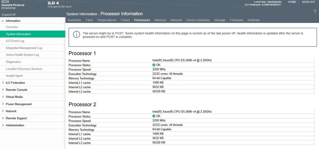
Task: Click Processor 1 speed value 2200 MHz
Action: coord(159,69)
